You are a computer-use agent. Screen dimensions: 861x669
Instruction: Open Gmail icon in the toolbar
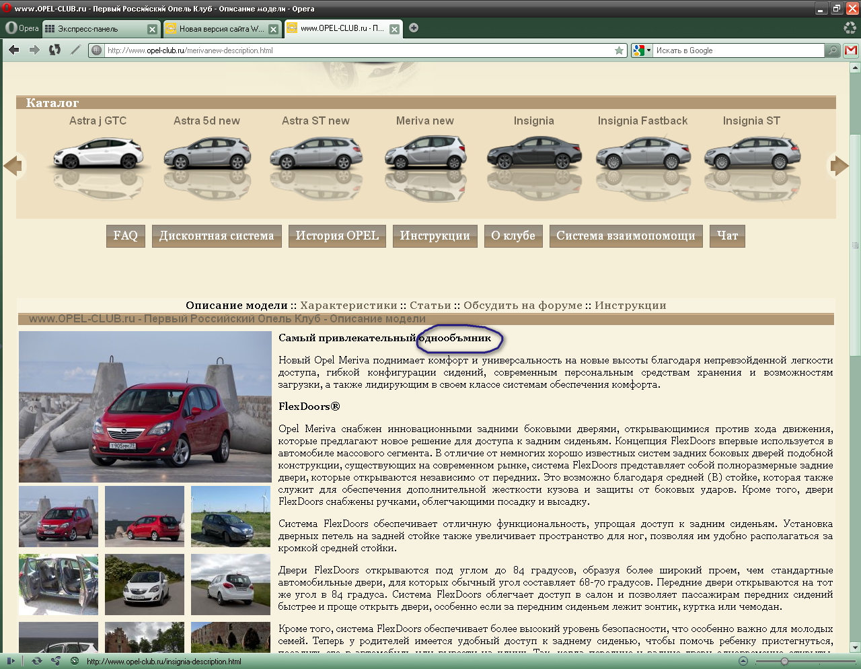pos(851,50)
